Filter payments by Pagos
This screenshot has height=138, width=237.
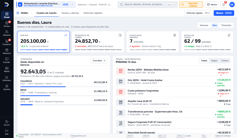tap(214, 61)
